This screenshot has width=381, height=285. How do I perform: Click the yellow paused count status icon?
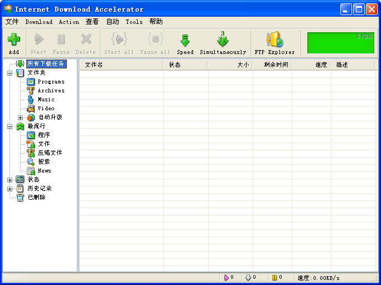274,277
